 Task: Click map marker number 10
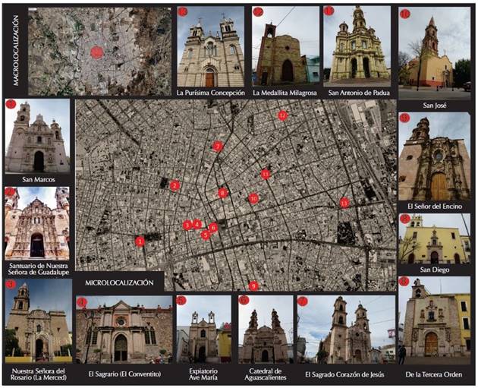(253, 198)
